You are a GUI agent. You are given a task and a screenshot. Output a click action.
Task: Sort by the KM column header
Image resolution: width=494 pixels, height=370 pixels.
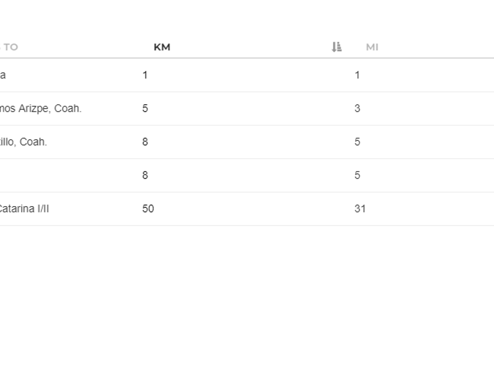pos(162,47)
